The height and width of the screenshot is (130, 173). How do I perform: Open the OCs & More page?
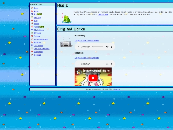[38, 30]
